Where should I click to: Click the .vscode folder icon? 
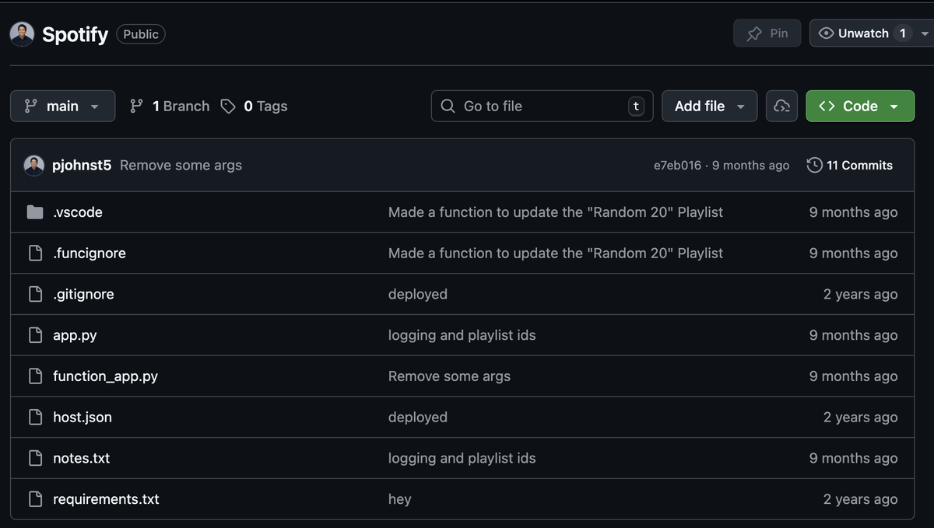pyautogui.click(x=34, y=212)
